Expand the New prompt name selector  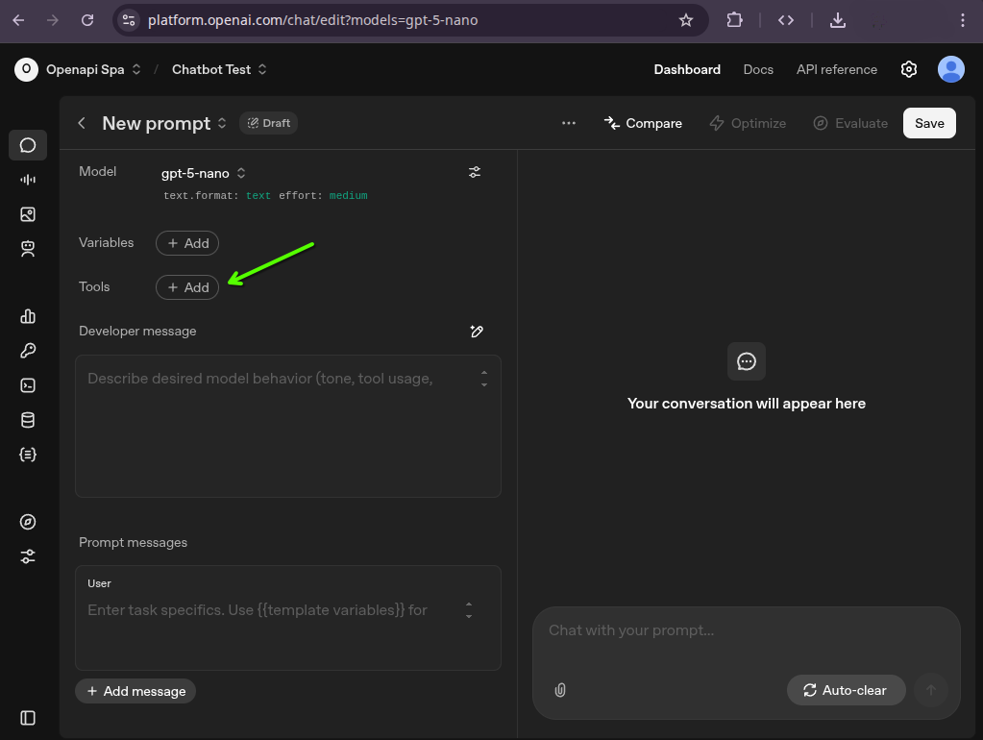(222, 123)
